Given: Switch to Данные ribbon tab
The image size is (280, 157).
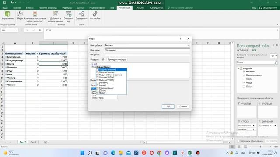Looking at the screenshot, I should click(x=80, y=8).
